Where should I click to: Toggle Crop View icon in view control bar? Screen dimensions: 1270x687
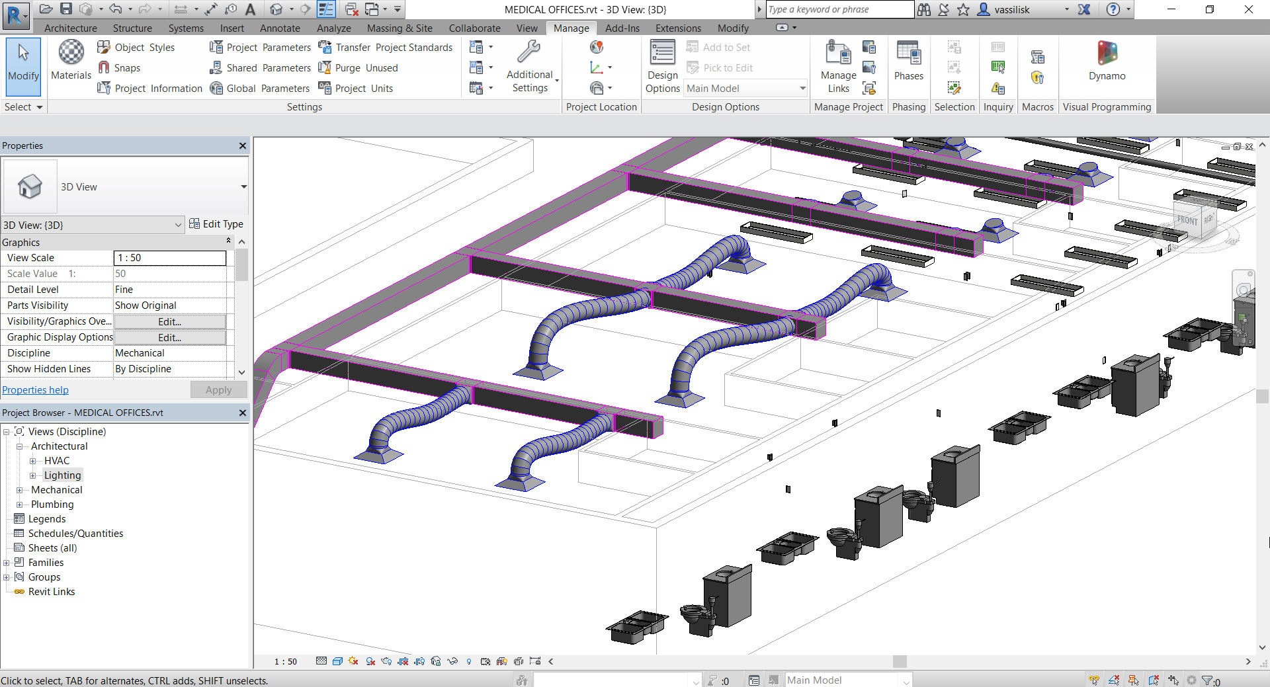(403, 661)
